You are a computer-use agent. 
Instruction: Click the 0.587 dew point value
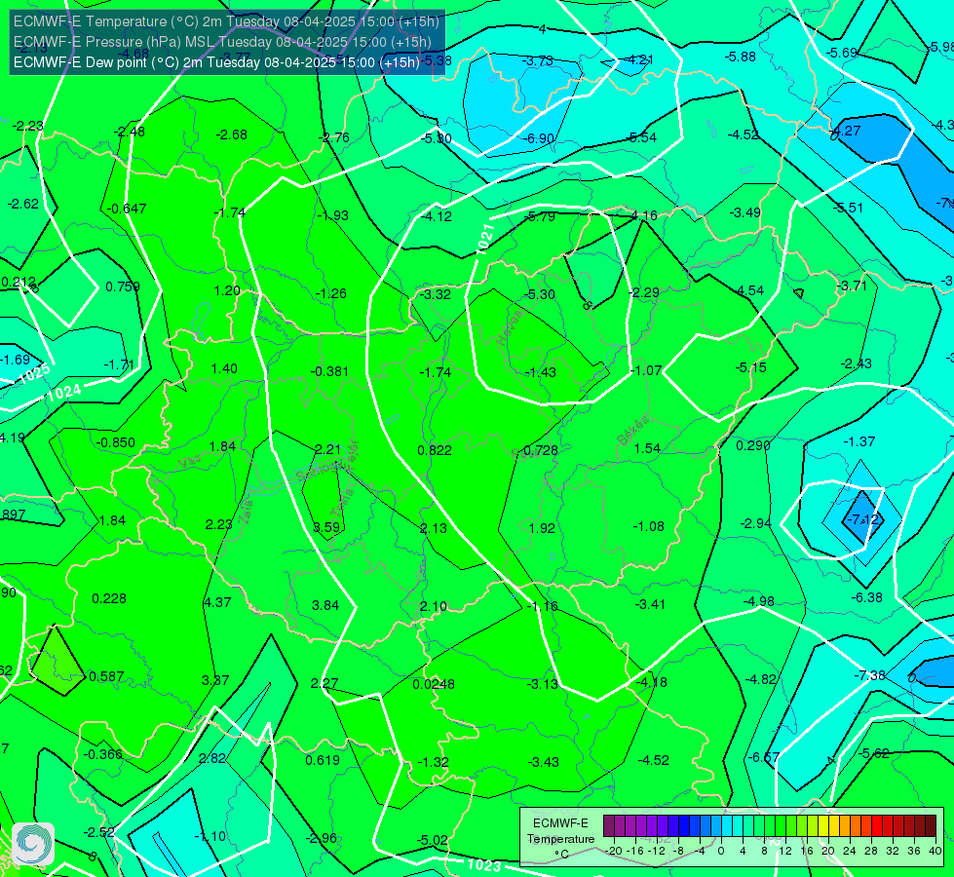(x=106, y=676)
